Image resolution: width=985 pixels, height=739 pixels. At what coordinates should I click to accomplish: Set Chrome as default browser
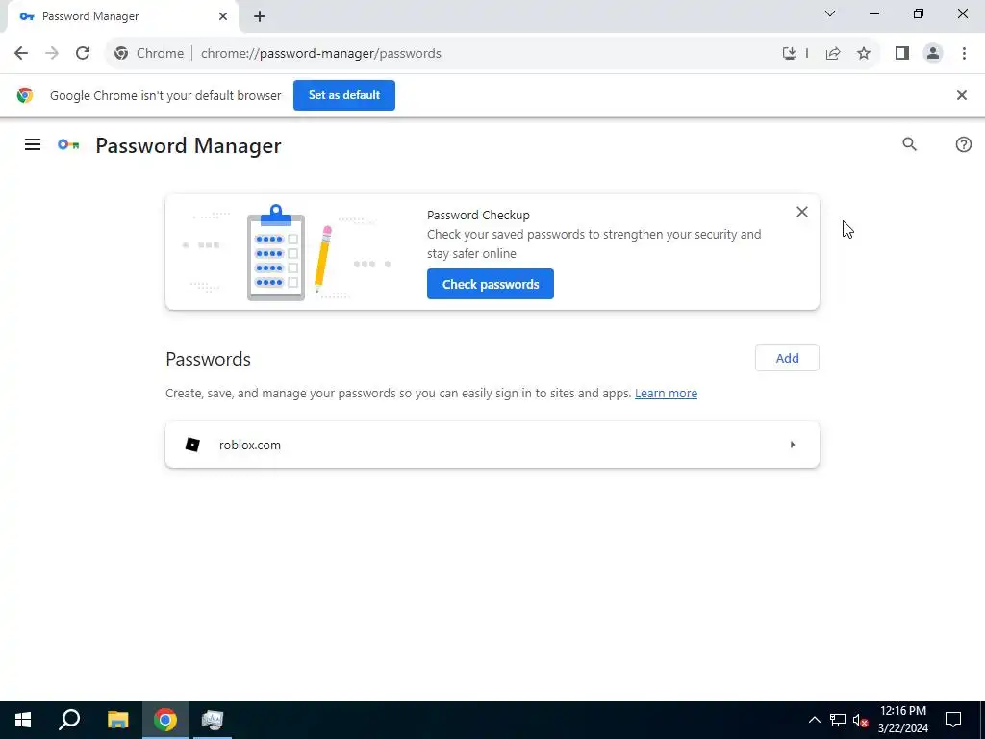343,95
